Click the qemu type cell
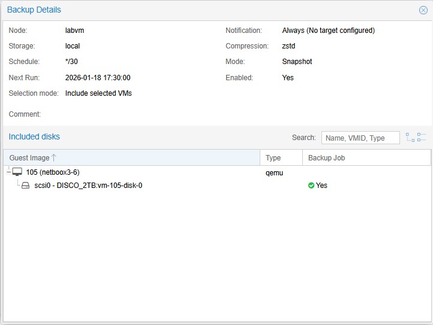The width and height of the screenshot is (433, 325). click(x=273, y=172)
